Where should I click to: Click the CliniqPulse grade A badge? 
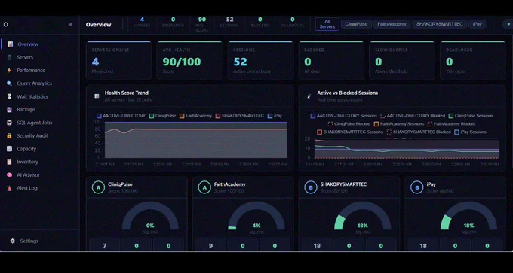pyautogui.click(x=98, y=187)
